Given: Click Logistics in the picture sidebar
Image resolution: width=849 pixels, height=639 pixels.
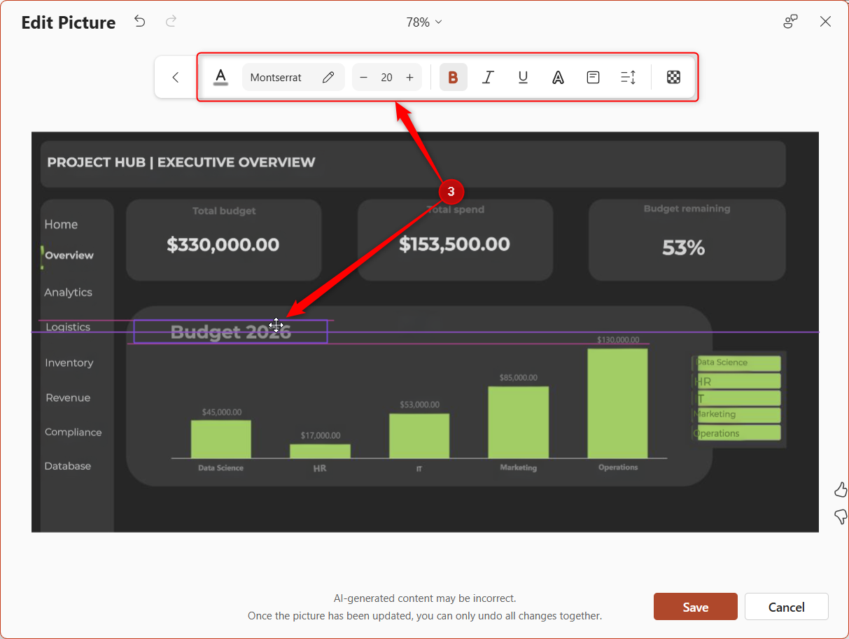Looking at the screenshot, I should 68,327.
